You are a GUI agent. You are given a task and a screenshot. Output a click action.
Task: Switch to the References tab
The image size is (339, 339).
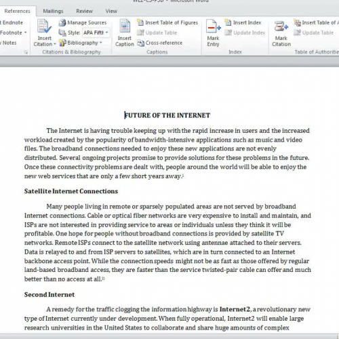(x=17, y=11)
